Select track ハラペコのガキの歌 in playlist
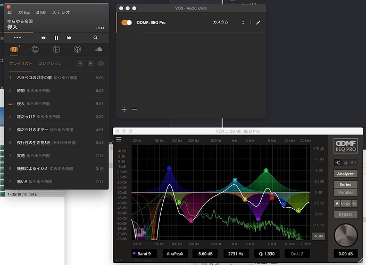The width and height of the screenshot is (366, 265). click(56, 78)
